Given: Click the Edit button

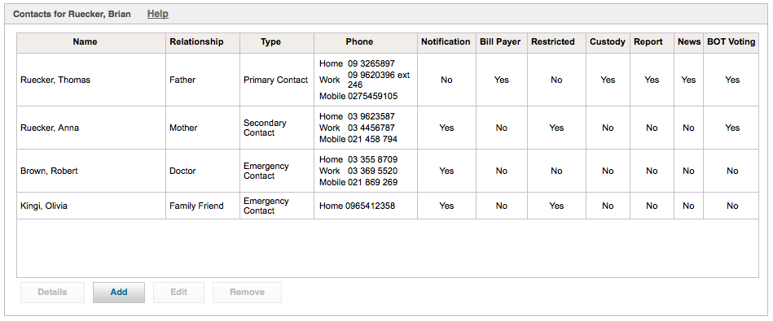Looking at the screenshot, I should [x=178, y=292].
